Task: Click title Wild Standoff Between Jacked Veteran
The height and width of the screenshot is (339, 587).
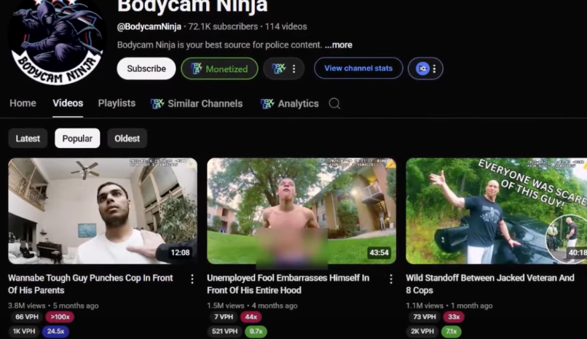Action: [x=489, y=284]
